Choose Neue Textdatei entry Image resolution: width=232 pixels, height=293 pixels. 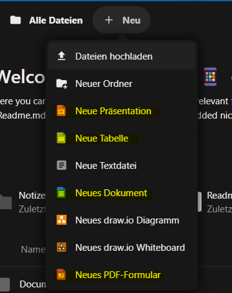121,166
